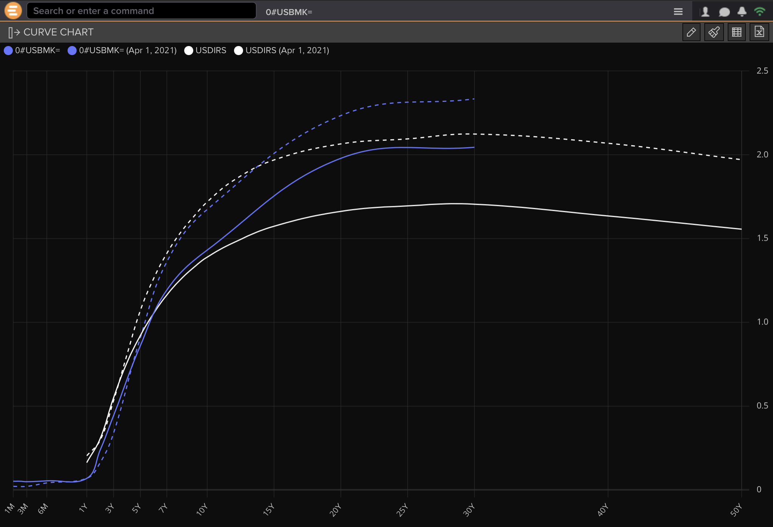Click the paintbrush style icon
The image size is (773, 527).
[714, 32]
